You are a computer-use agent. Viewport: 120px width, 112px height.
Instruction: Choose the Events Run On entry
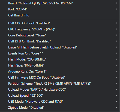coord(59,53)
